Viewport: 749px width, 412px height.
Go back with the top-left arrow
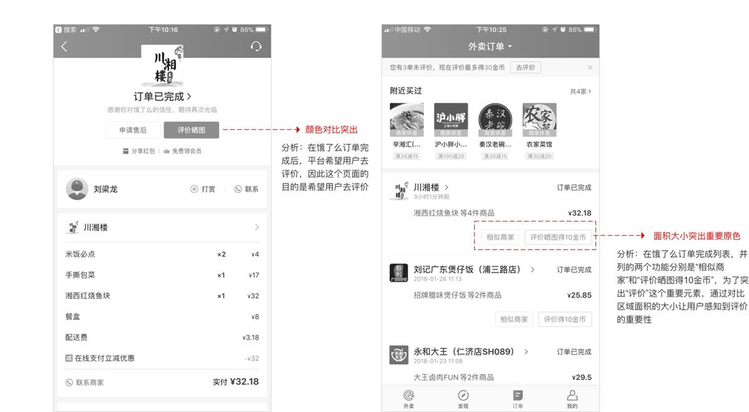[x=64, y=46]
